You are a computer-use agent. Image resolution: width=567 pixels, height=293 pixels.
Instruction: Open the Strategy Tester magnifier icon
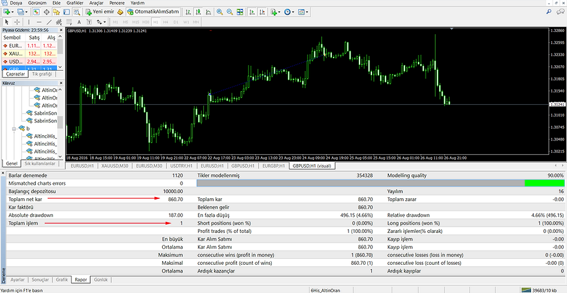click(77, 12)
